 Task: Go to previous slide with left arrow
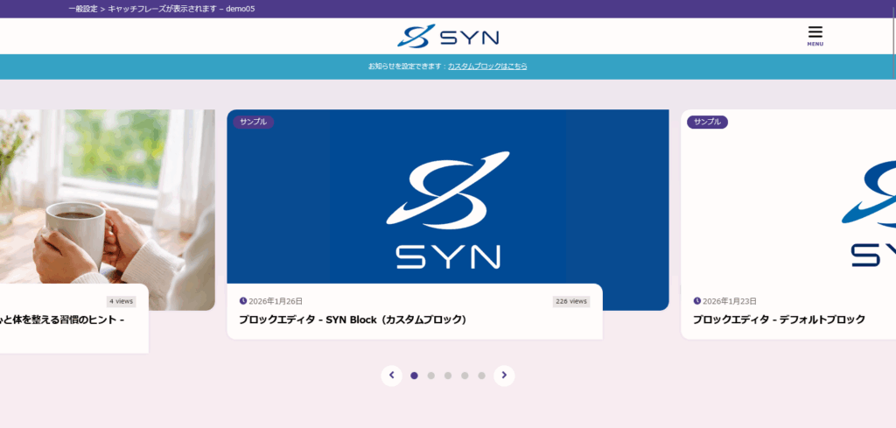click(x=391, y=375)
